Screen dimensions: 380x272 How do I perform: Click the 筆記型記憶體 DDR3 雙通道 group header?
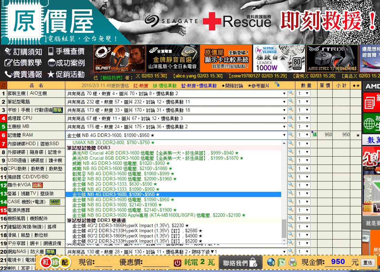(x=96, y=221)
